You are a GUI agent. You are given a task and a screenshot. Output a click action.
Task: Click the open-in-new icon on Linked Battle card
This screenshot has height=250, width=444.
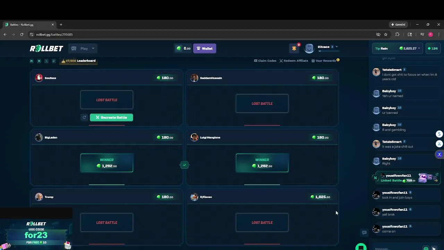(x=437, y=174)
